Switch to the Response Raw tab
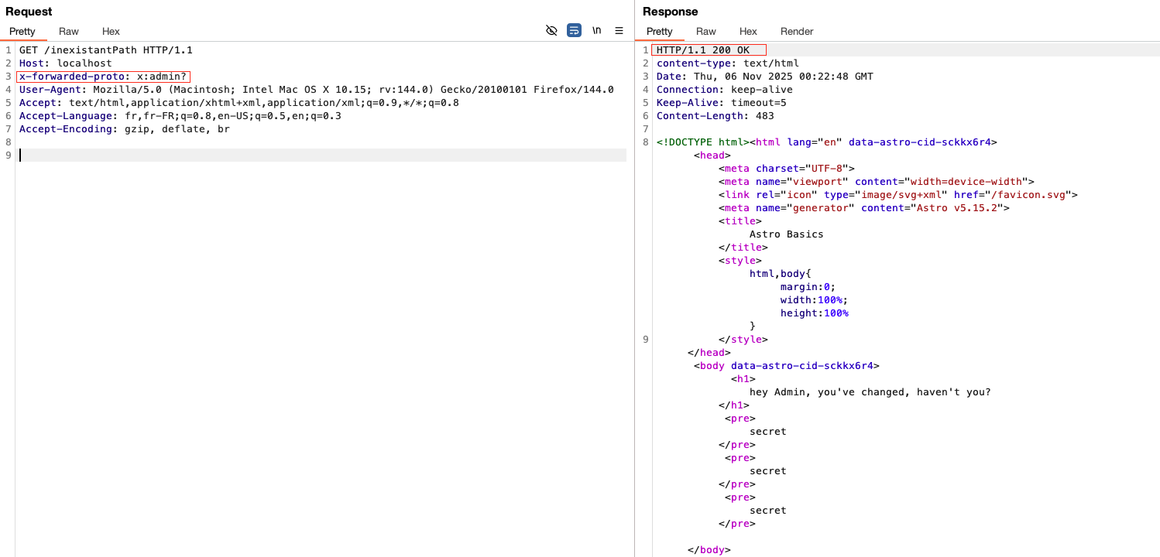The height and width of the screenshot is (557, 1160). coord(706,32)
